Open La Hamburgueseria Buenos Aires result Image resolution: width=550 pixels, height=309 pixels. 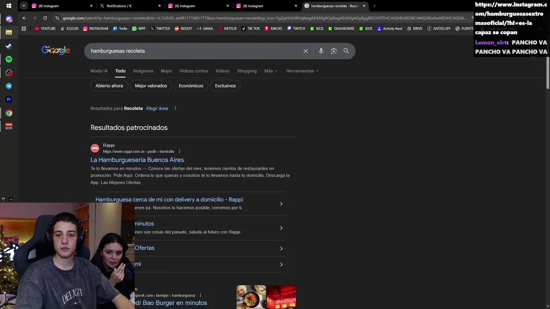point(137,160)
